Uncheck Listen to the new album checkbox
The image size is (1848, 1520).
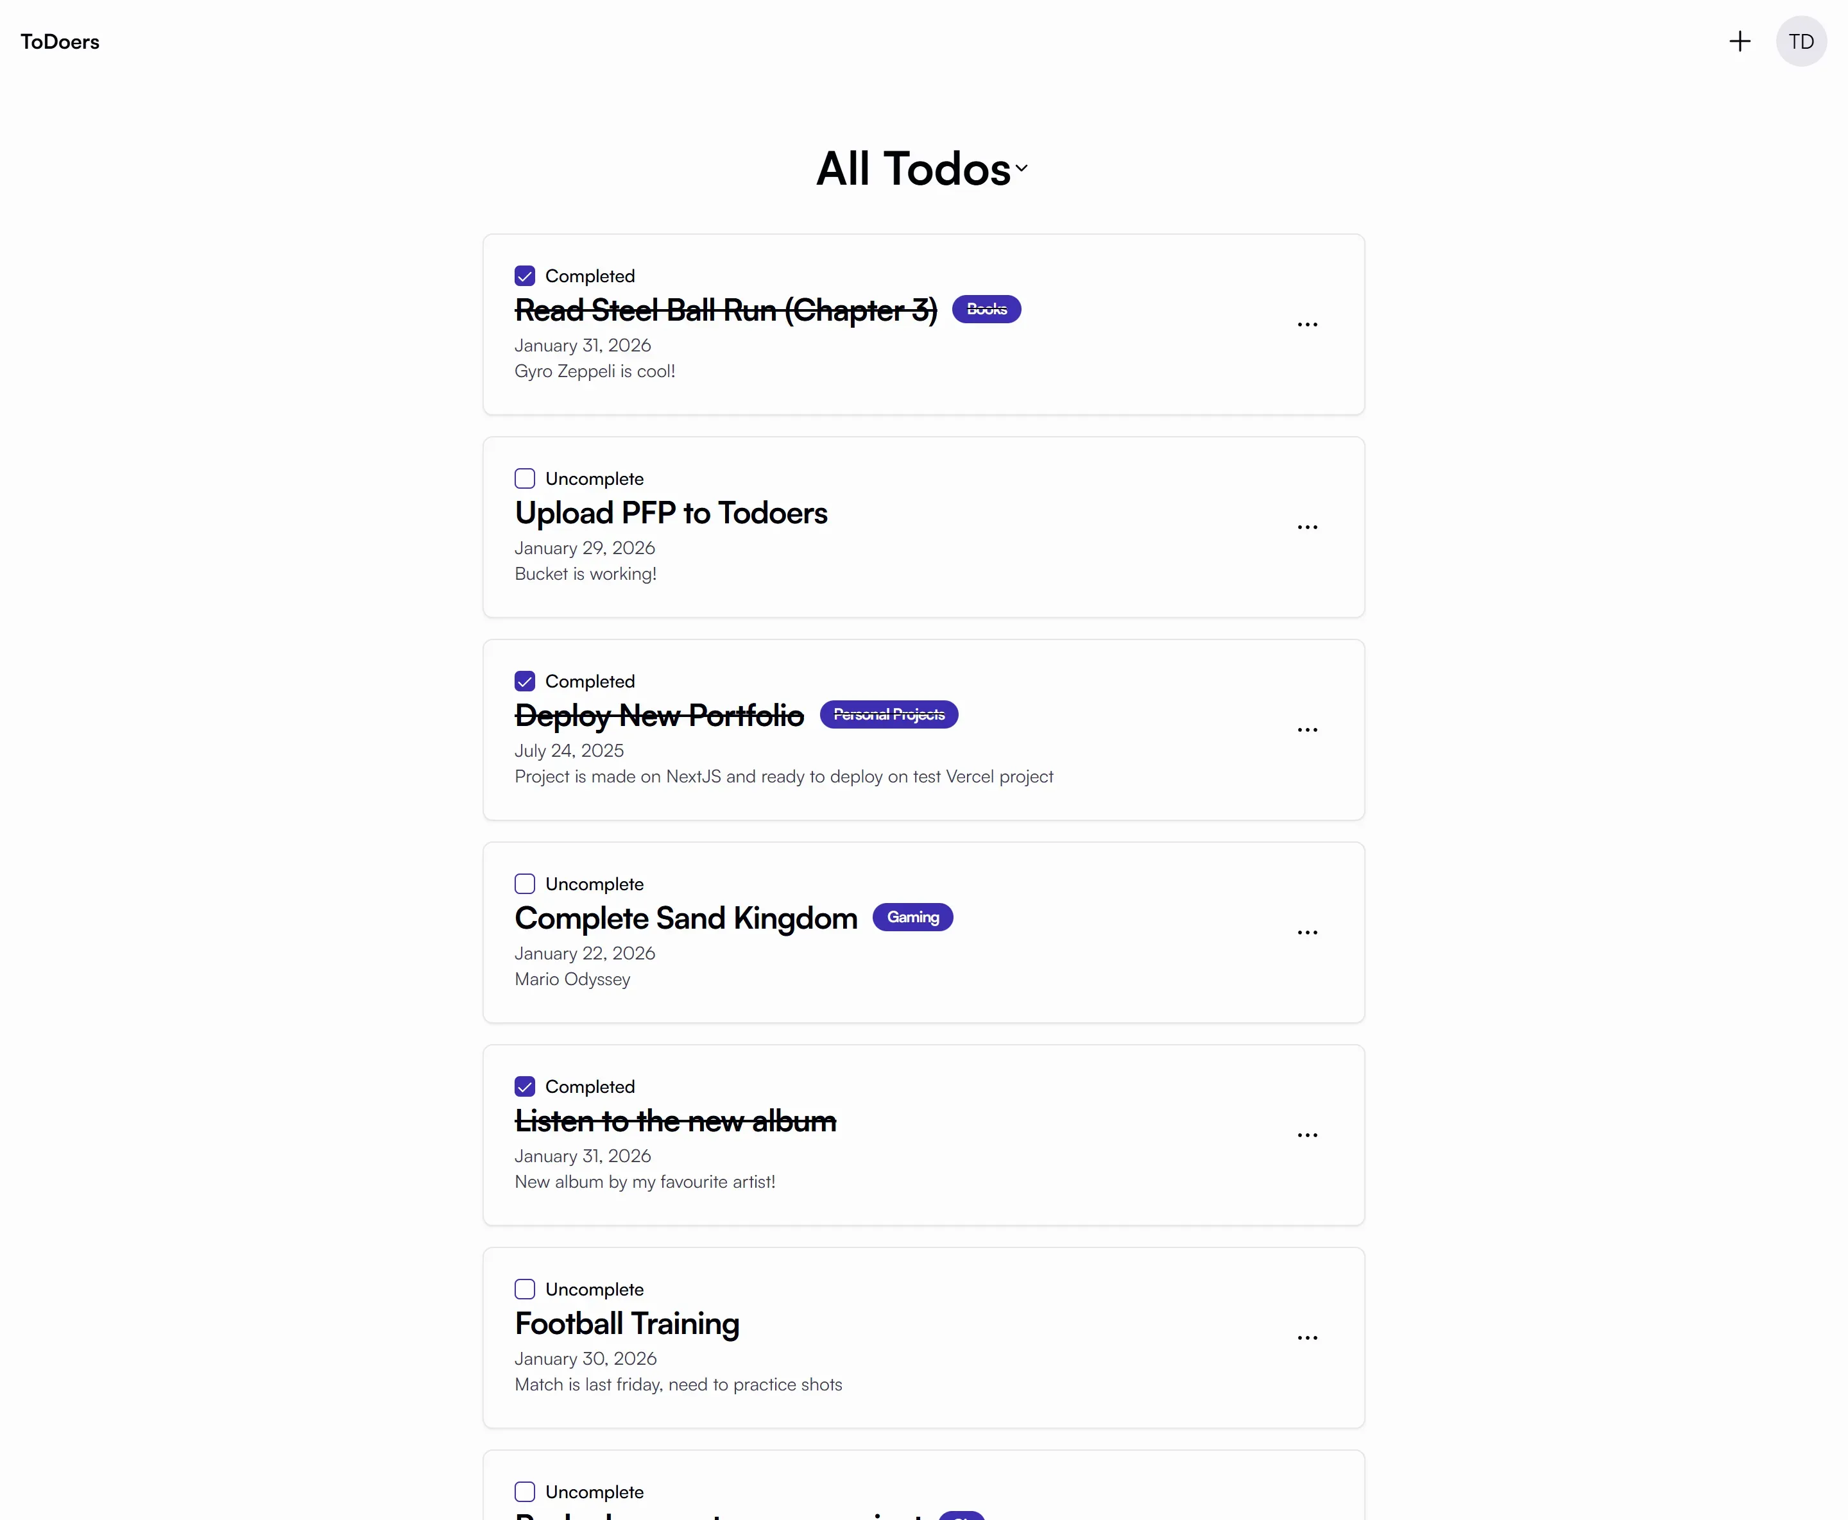pos(525,1086)
